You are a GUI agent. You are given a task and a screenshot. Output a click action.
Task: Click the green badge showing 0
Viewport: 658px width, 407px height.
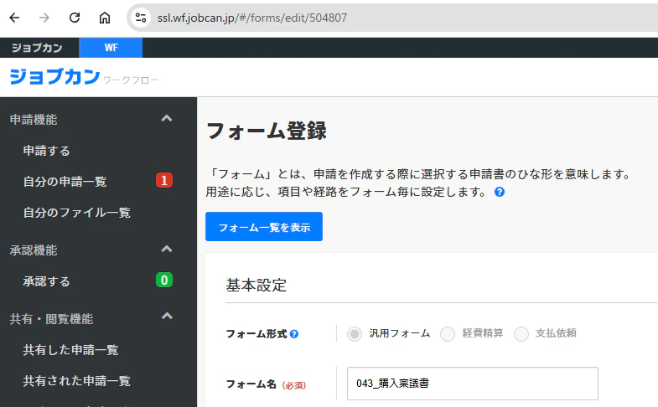[164, 280]
